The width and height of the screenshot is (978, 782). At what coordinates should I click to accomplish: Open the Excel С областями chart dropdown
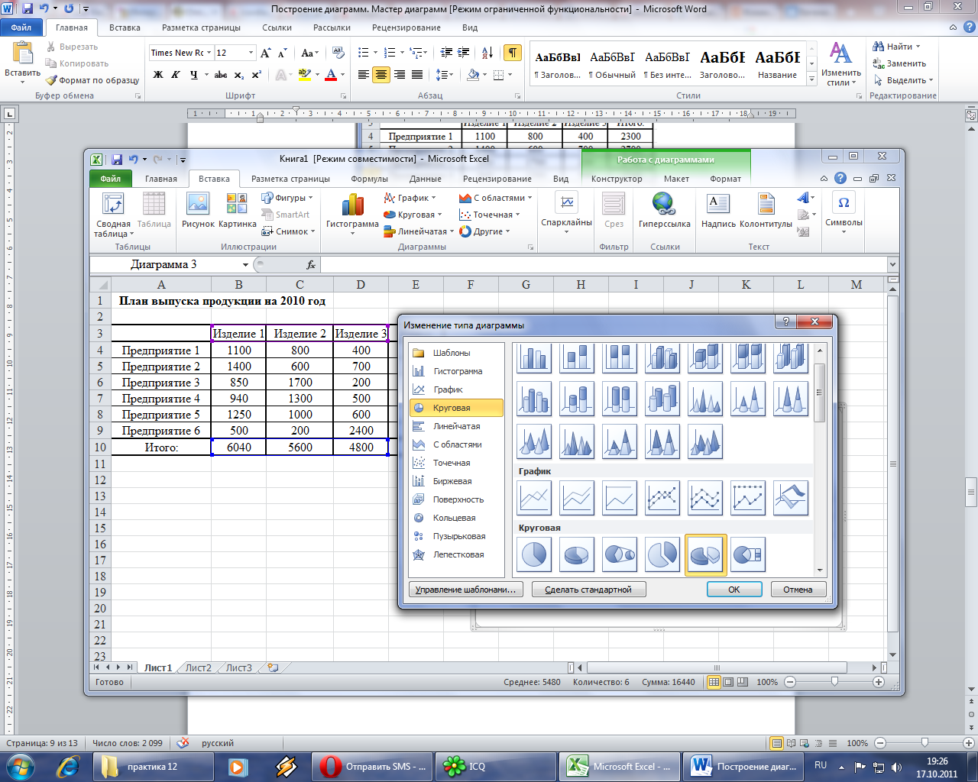tap(496, 198)
